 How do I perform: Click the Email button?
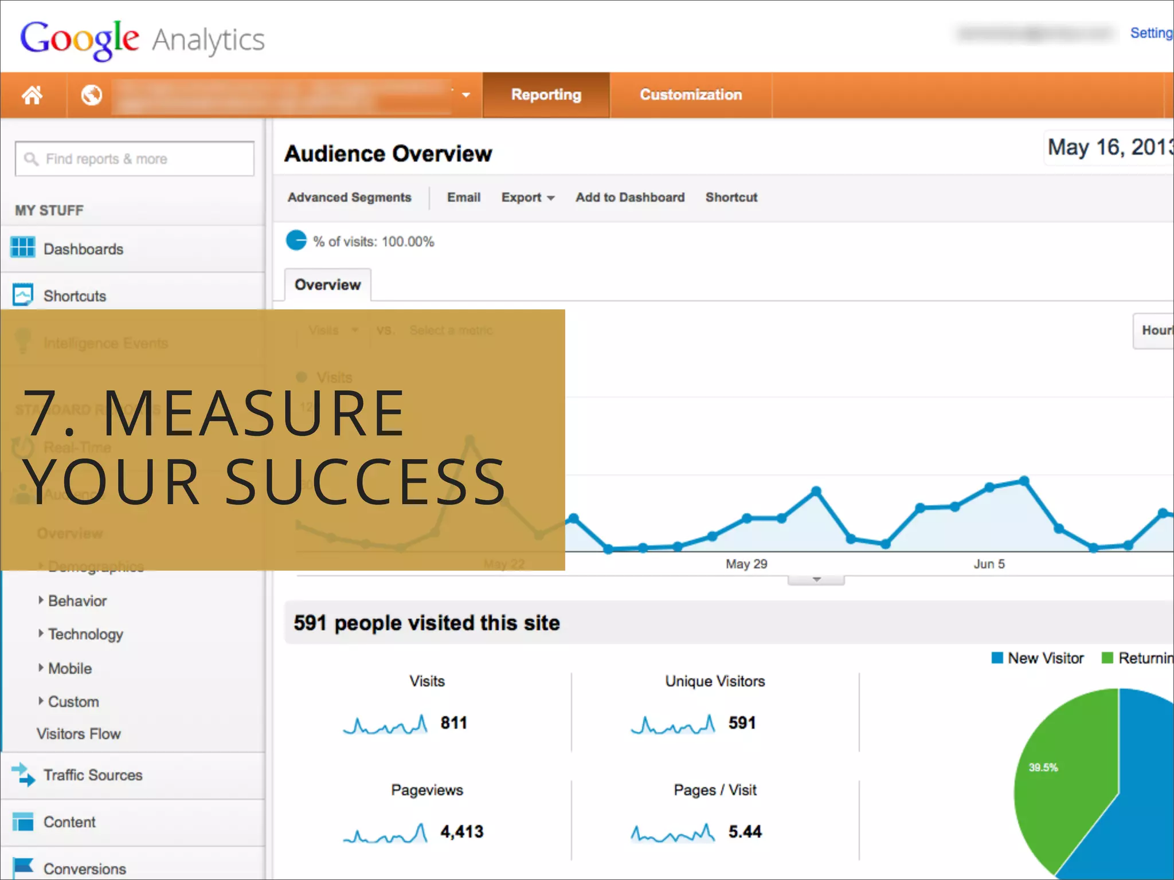pyautogui.click(x=464, y=197)
